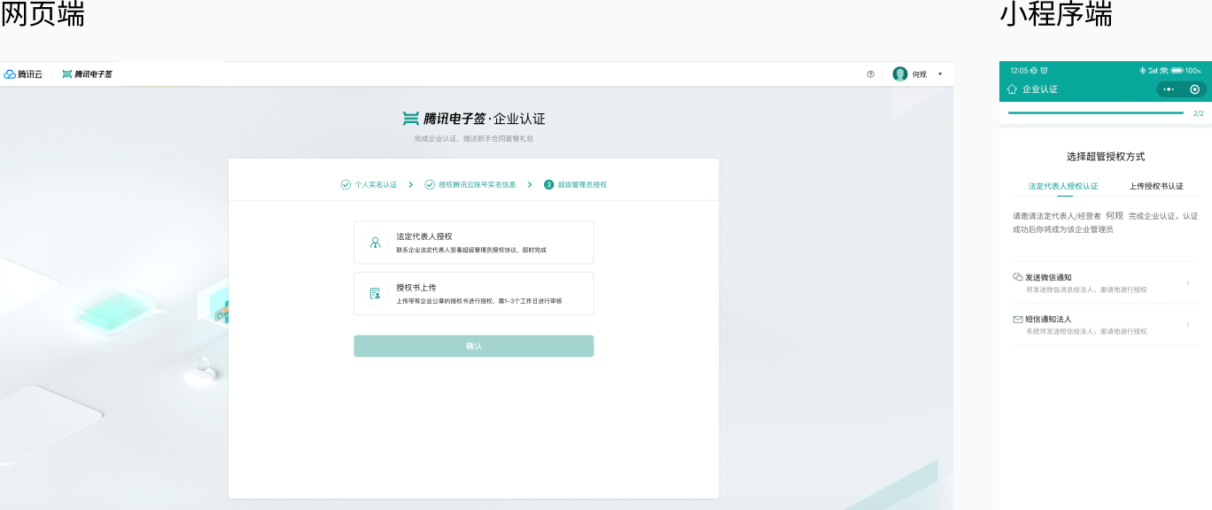Click the 授权腾讯云账号实名信息 checkmark icon
This screenshot has width=1212, height=510.
[430, 184]
